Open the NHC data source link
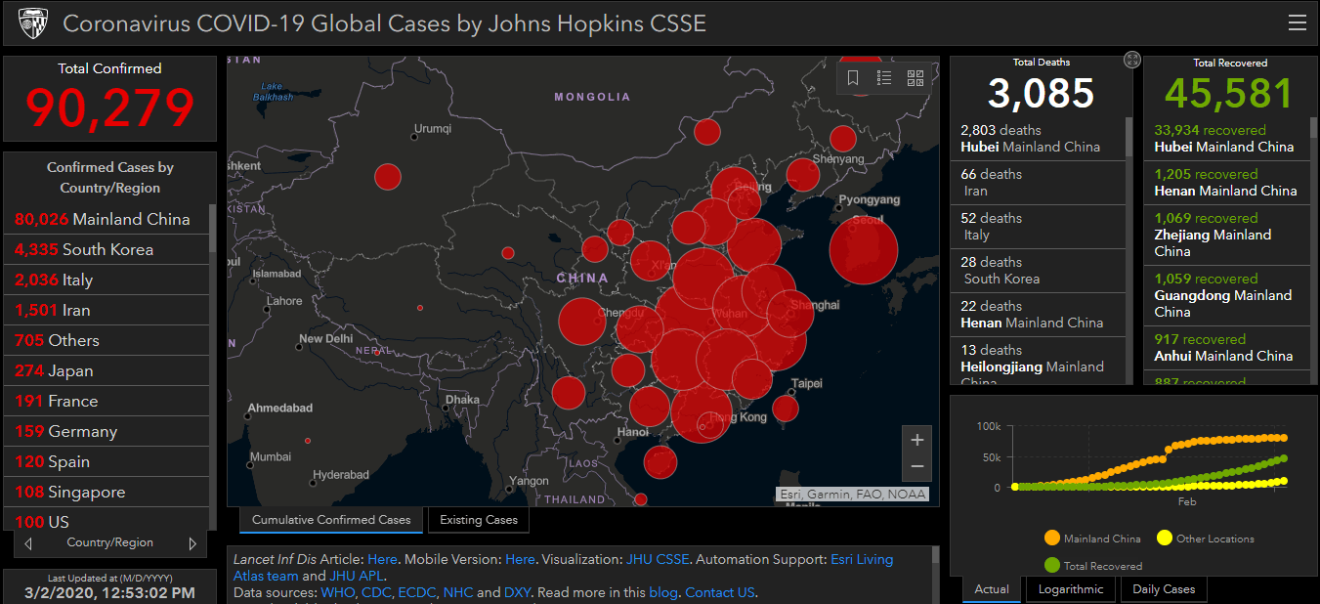Image resolution: width=1320 pixels, height=604 pixels. point(458,593)
